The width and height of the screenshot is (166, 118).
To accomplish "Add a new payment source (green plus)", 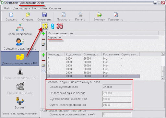I will (43, 34).
